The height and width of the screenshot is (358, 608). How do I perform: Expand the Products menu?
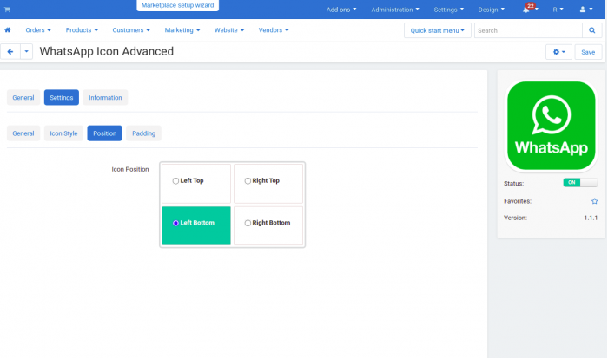click(x=82, y=29)
